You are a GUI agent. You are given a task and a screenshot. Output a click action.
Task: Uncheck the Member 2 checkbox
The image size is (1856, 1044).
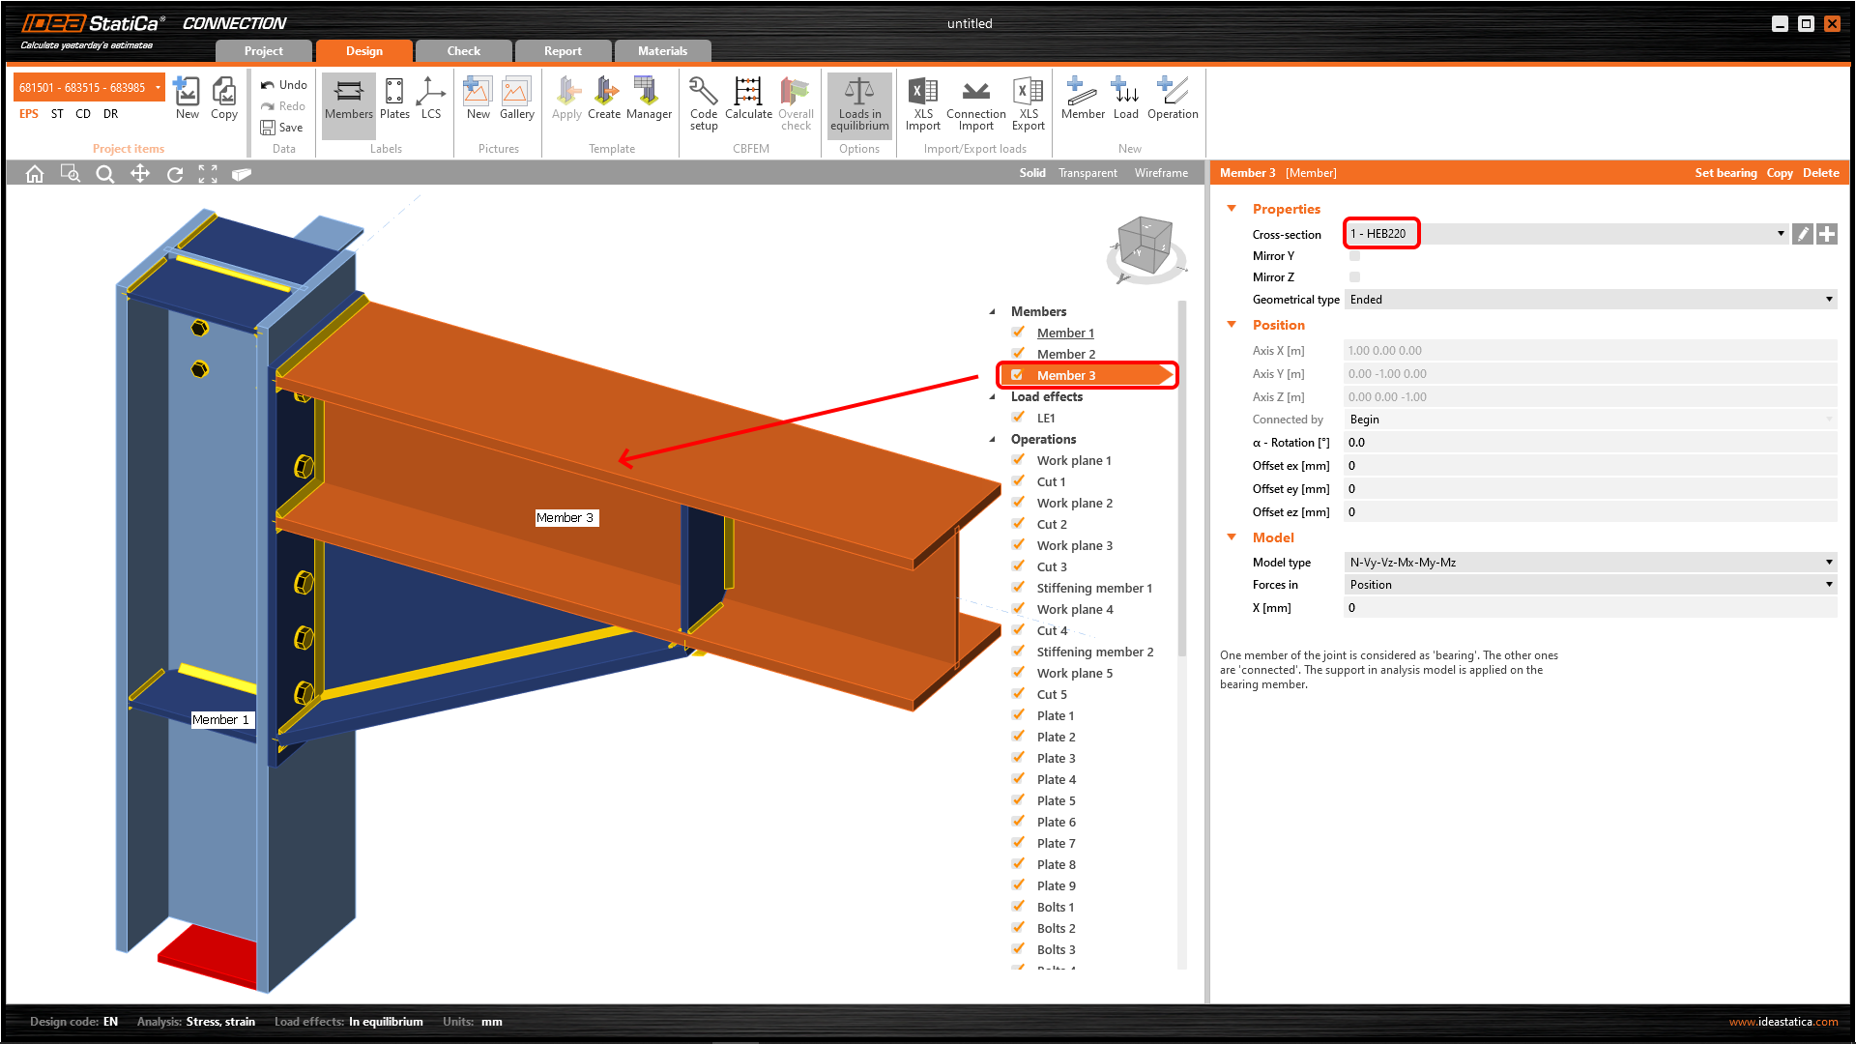(1018, 354)
